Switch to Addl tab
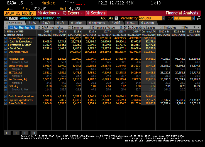 116,23
